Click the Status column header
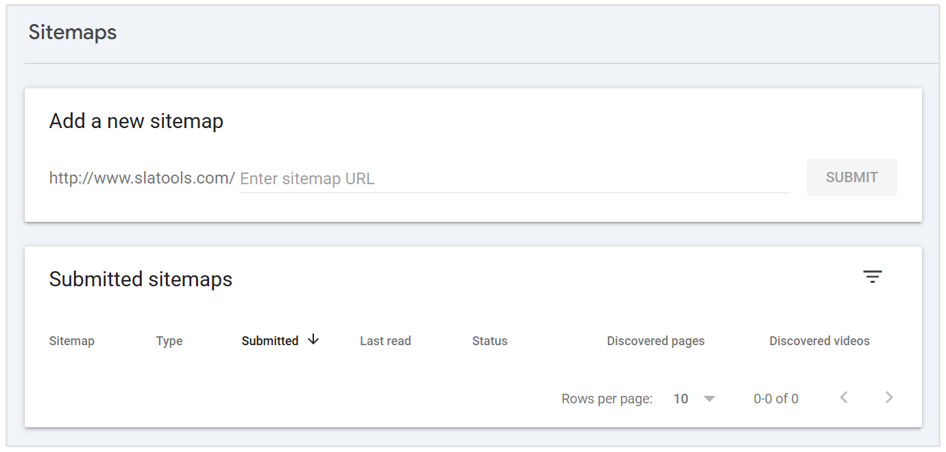The height and width of the screenshot is (452, 946). tap(489, 340)
